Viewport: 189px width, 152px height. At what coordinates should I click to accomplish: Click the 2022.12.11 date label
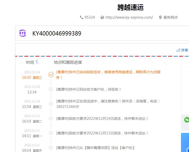[x=32, y=145]
